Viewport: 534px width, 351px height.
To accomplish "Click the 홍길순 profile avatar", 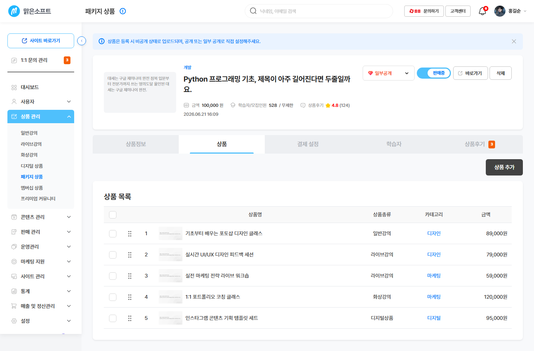I will [x=500, y=11].
